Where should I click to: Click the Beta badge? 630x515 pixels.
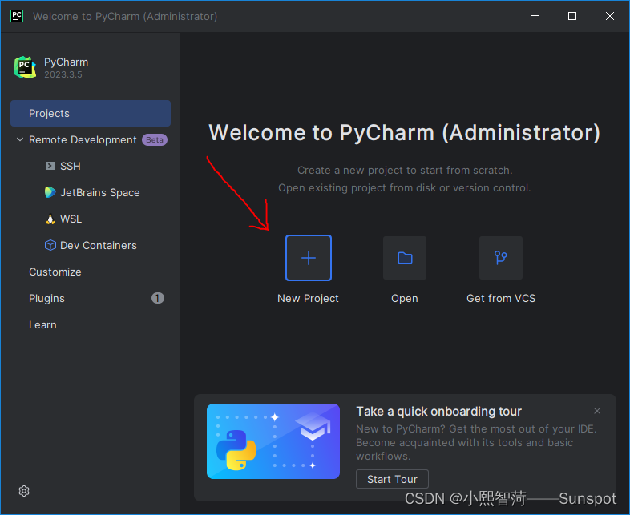pyautogui.click(x=155, y=139)
